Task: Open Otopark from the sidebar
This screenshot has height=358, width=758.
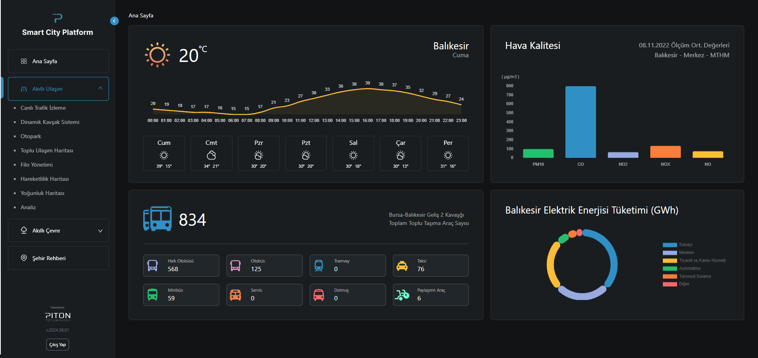Action: point(31,136)
